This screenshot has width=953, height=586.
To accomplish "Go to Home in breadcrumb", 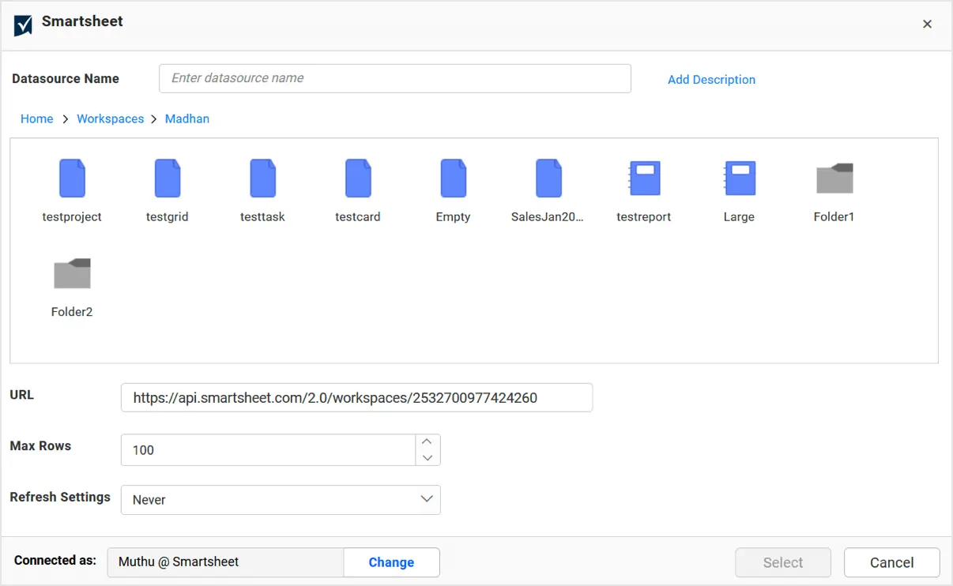I will pos(37,118).
